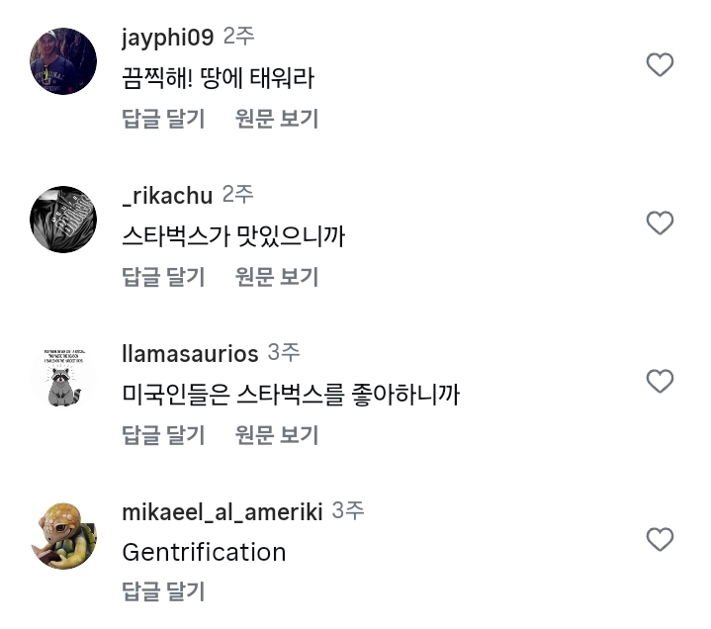Viewport: 711px width, 629px height.
Task: Open the _rikachu username link
Action: (167, 196)
